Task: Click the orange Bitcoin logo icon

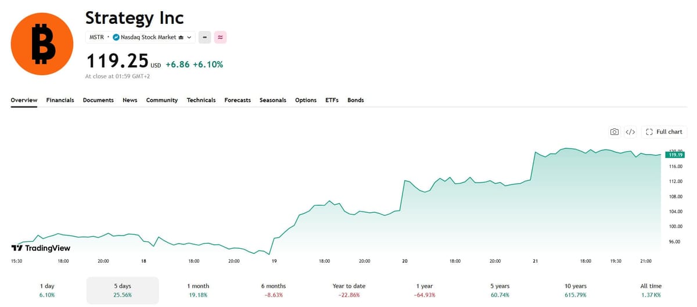Action: tap(41, 44)
